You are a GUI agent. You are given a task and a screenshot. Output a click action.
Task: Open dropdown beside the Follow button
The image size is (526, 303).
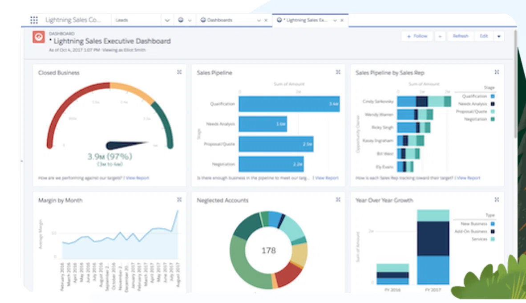pos(440,36)
